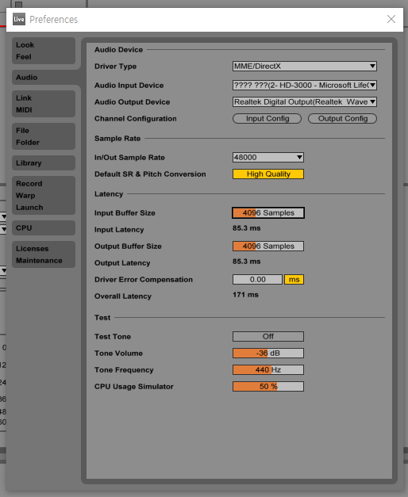The width and height of the screenshot is (408, 497).
Task: Switch to the File Folder tab
Action: click(44, 136)
